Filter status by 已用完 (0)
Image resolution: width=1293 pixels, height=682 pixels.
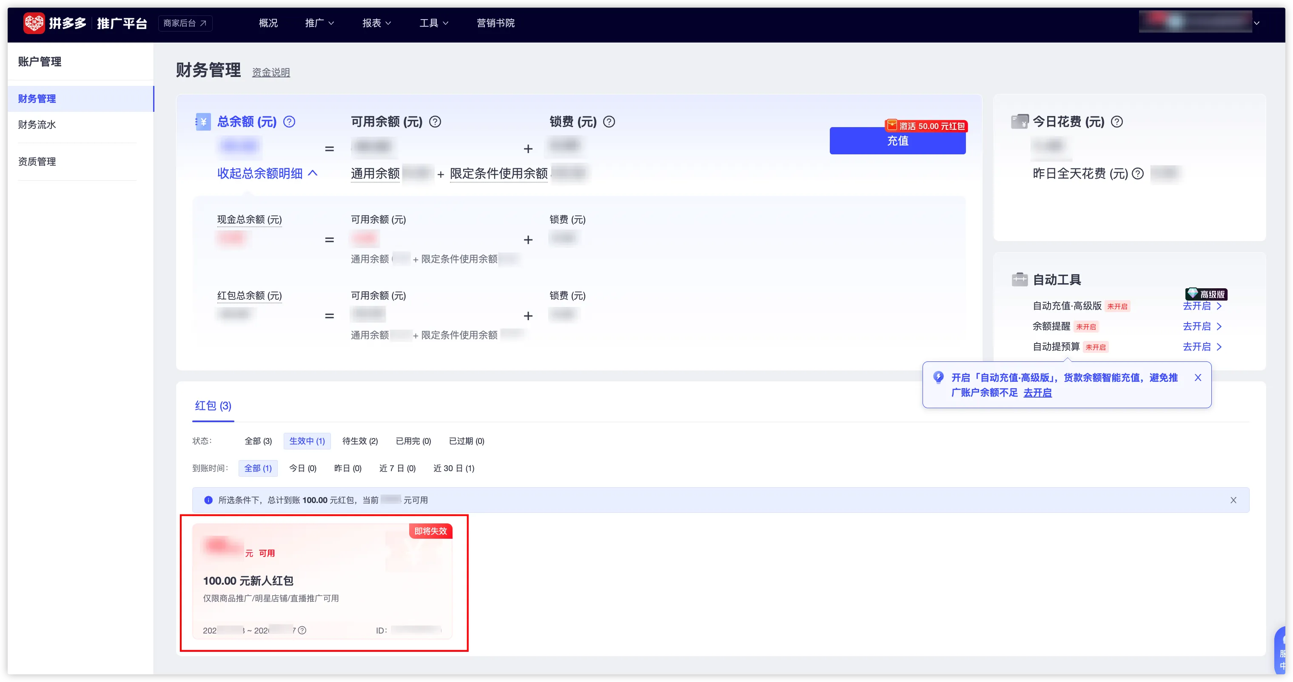(413, 441)
